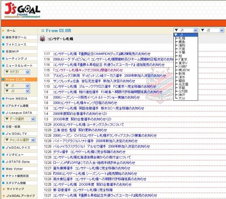Open the J's GOAL TV sidebar item
Image resolution: width=226 pixels, height=199 pixels.
pos(16,134)
